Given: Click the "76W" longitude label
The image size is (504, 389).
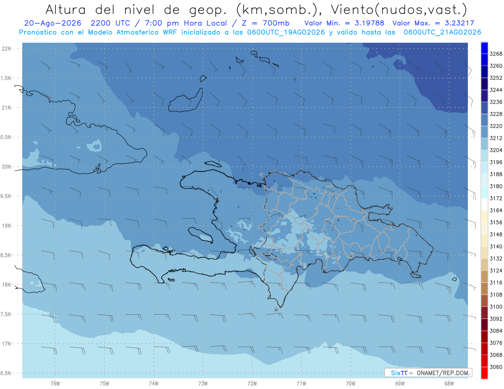Looking at the screenshot, I should [x=55, y=384].
